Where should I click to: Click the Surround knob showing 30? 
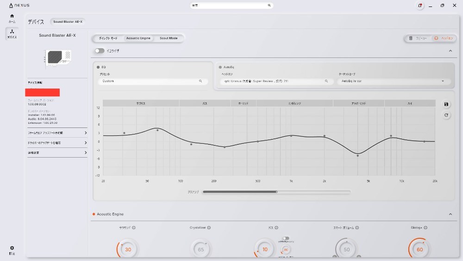(x=128, y=249)
